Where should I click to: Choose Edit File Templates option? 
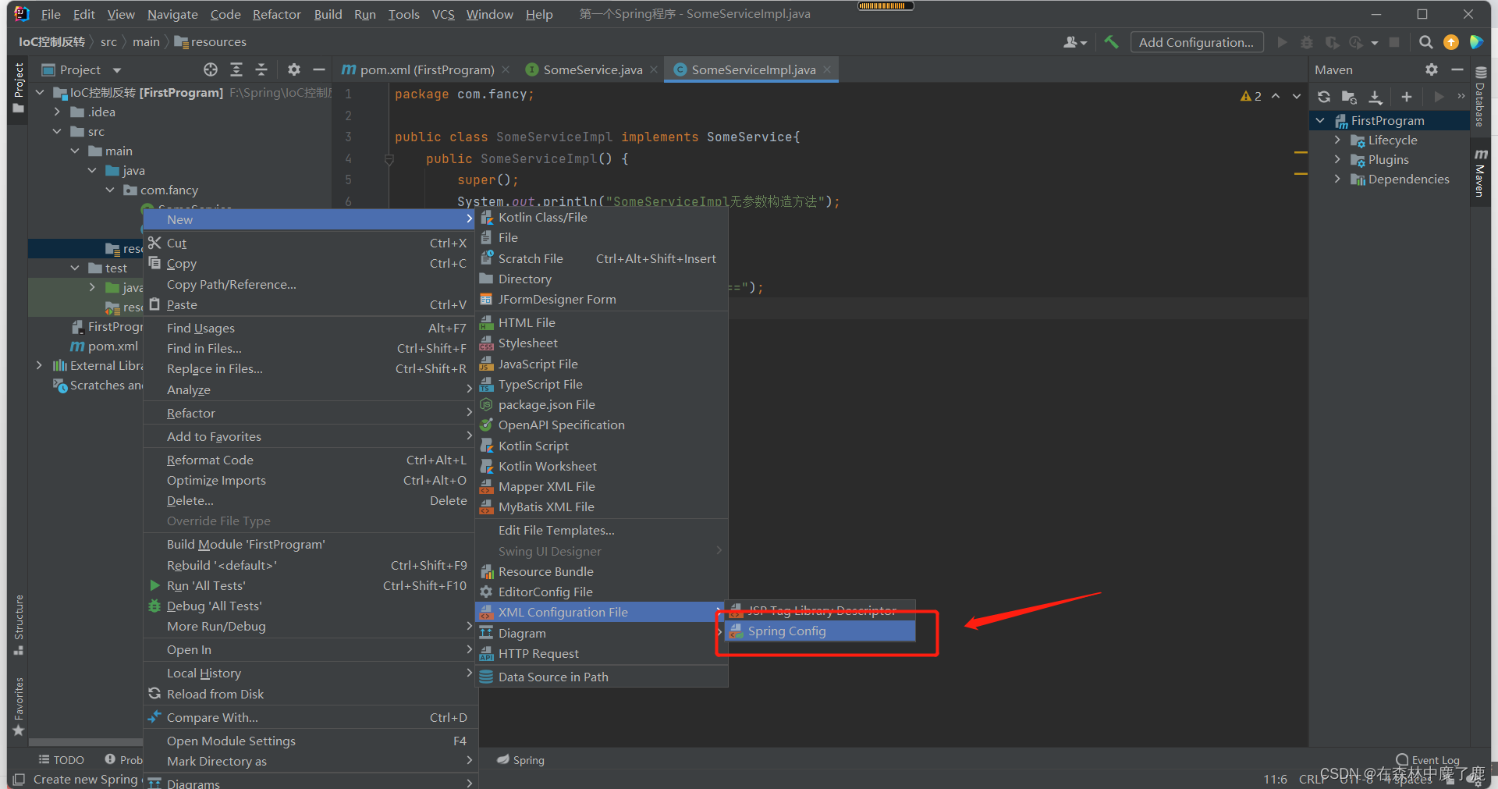coord(602,530)
